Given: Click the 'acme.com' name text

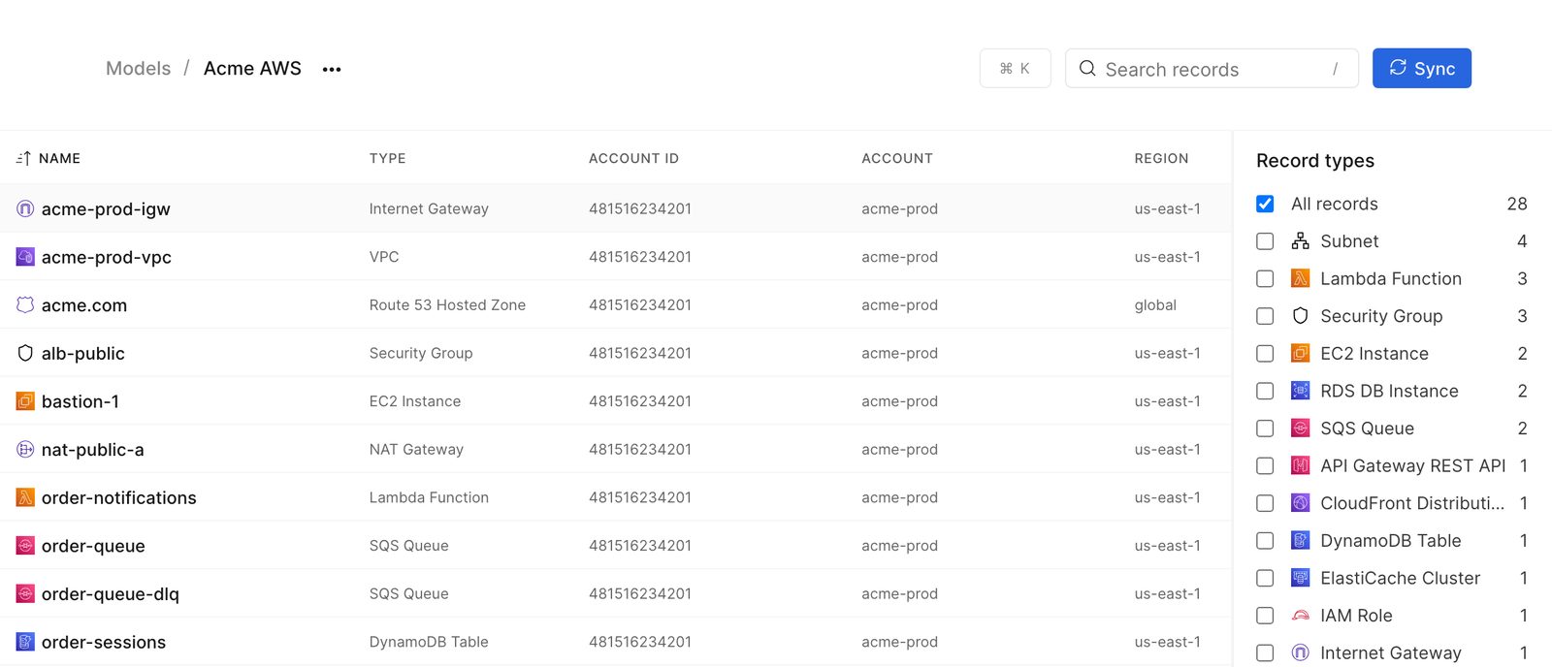Looking at the screenshot, I should click(84, 305).
